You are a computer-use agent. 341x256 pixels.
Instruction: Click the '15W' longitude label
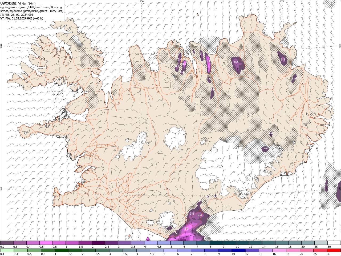point(282,1)
